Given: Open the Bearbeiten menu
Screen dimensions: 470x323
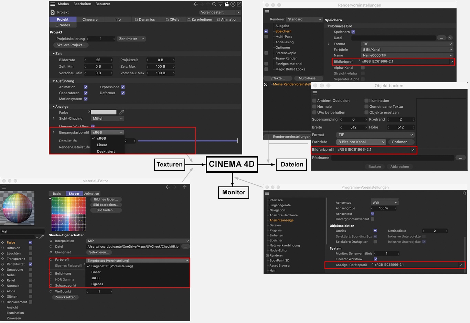Looking at the screenshot, I should click(82, 4).
